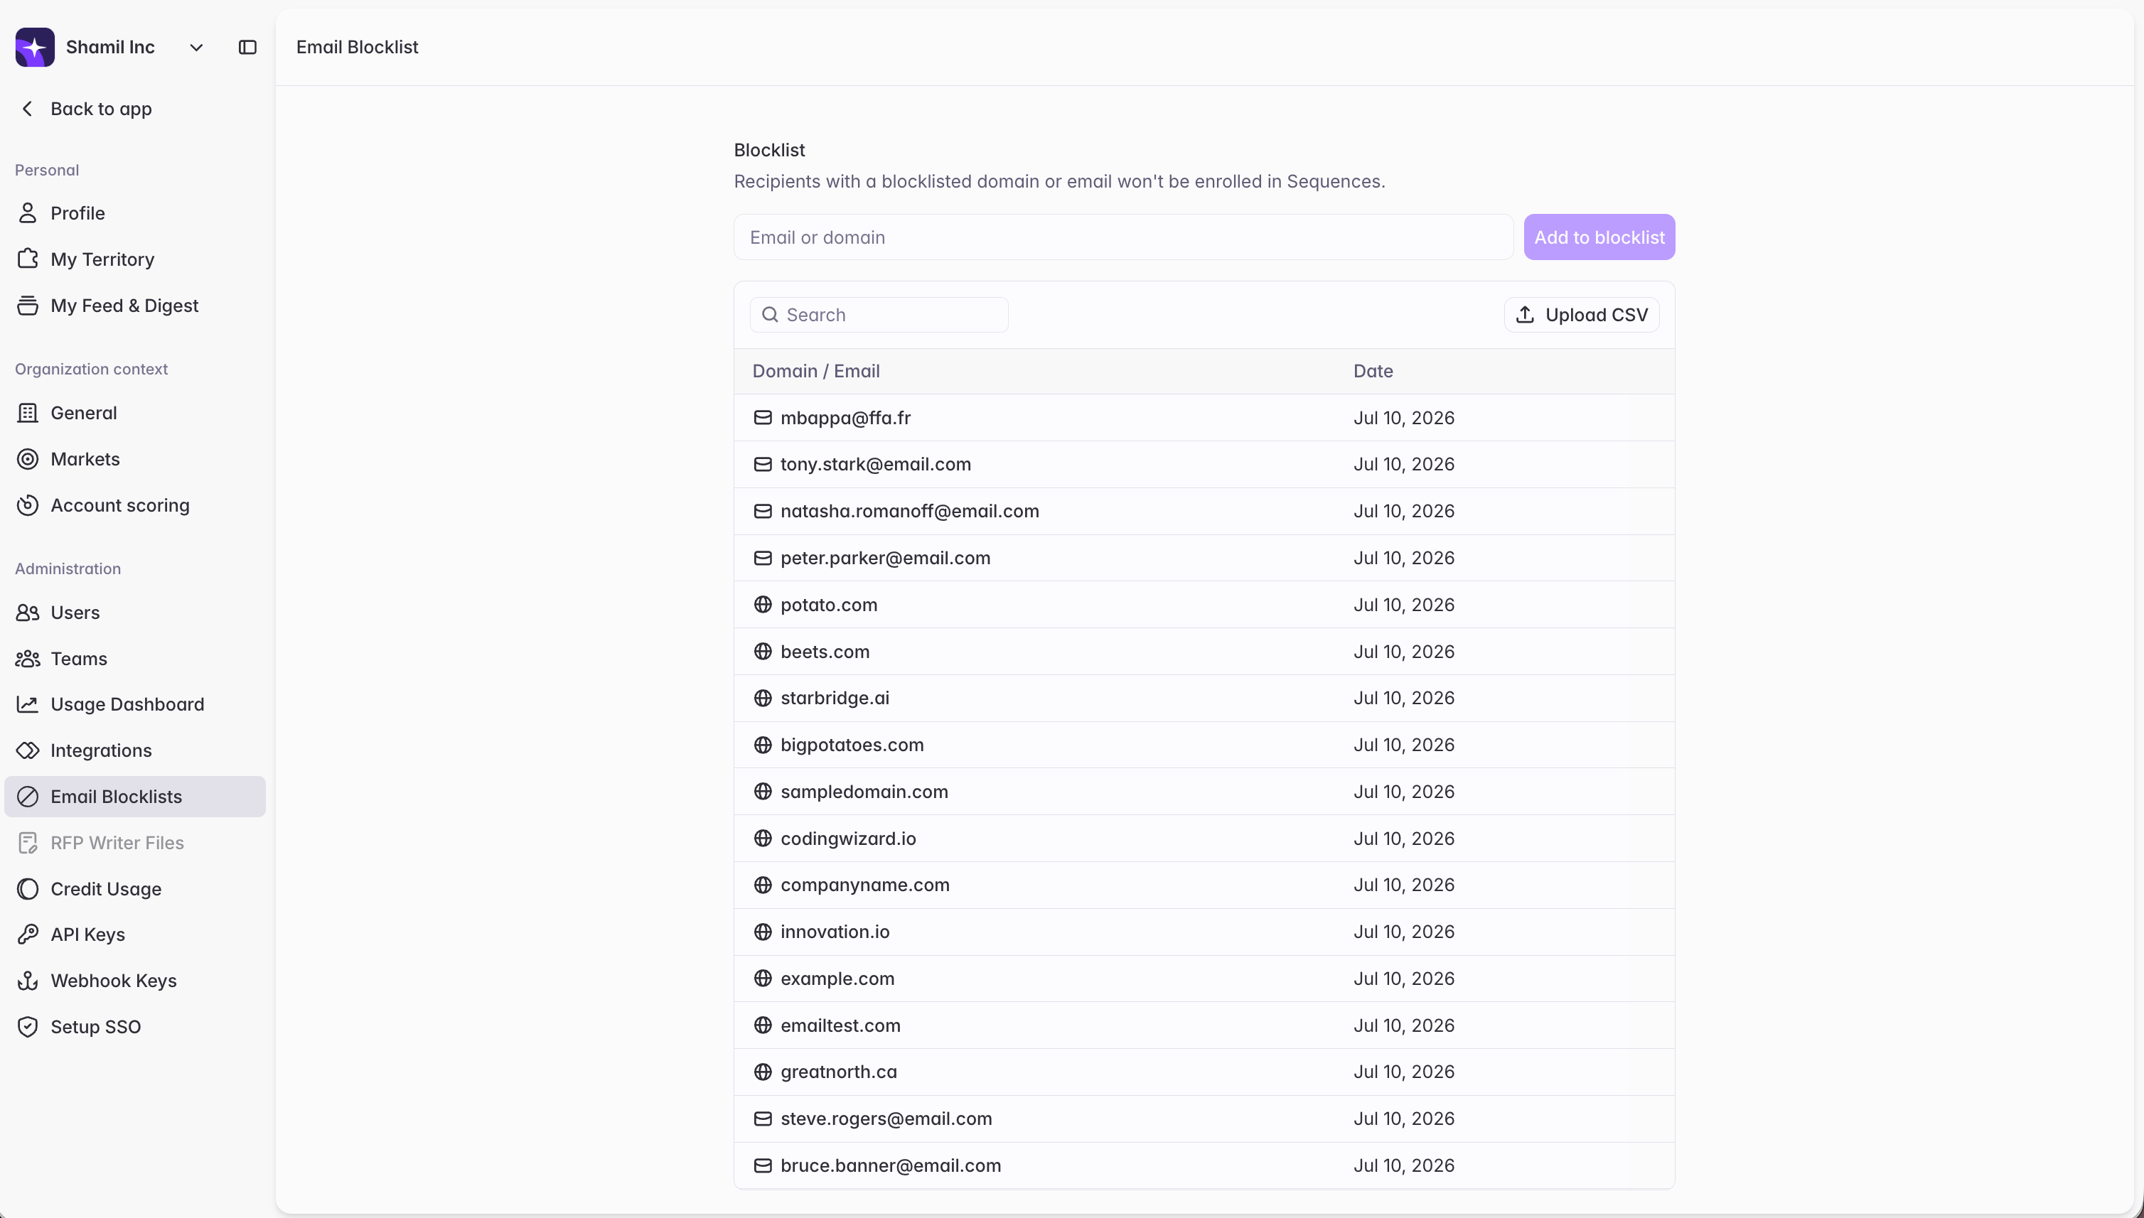Click the Usage Dashboard chart icon

coord(28,704)
